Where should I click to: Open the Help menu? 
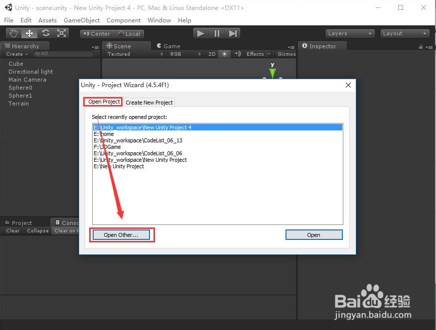tap(184, 20)
